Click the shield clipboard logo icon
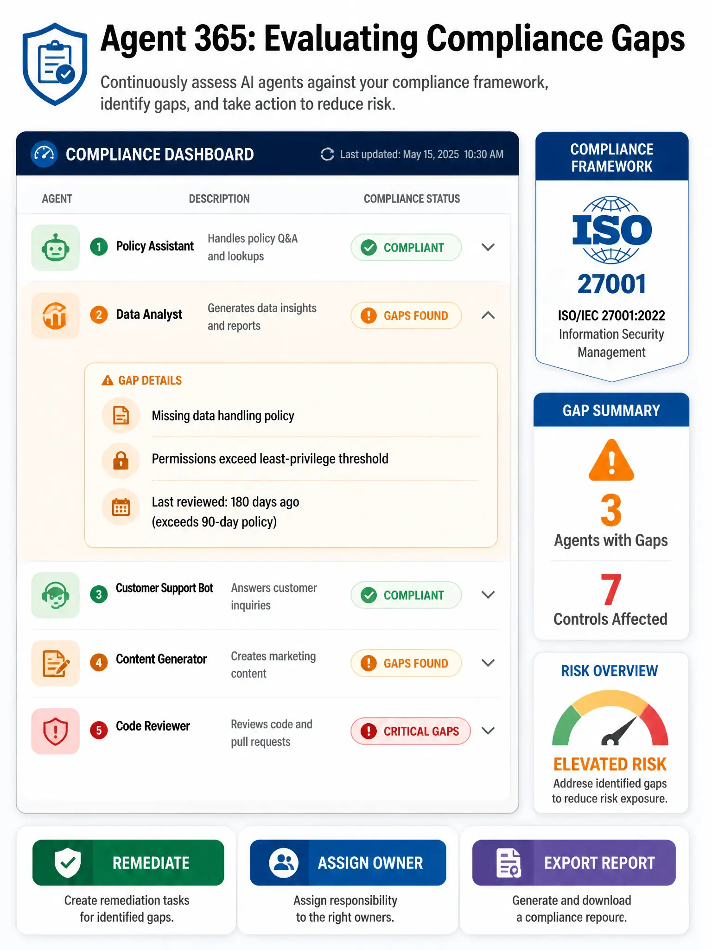Screen dimensions: 712x950 55,64
